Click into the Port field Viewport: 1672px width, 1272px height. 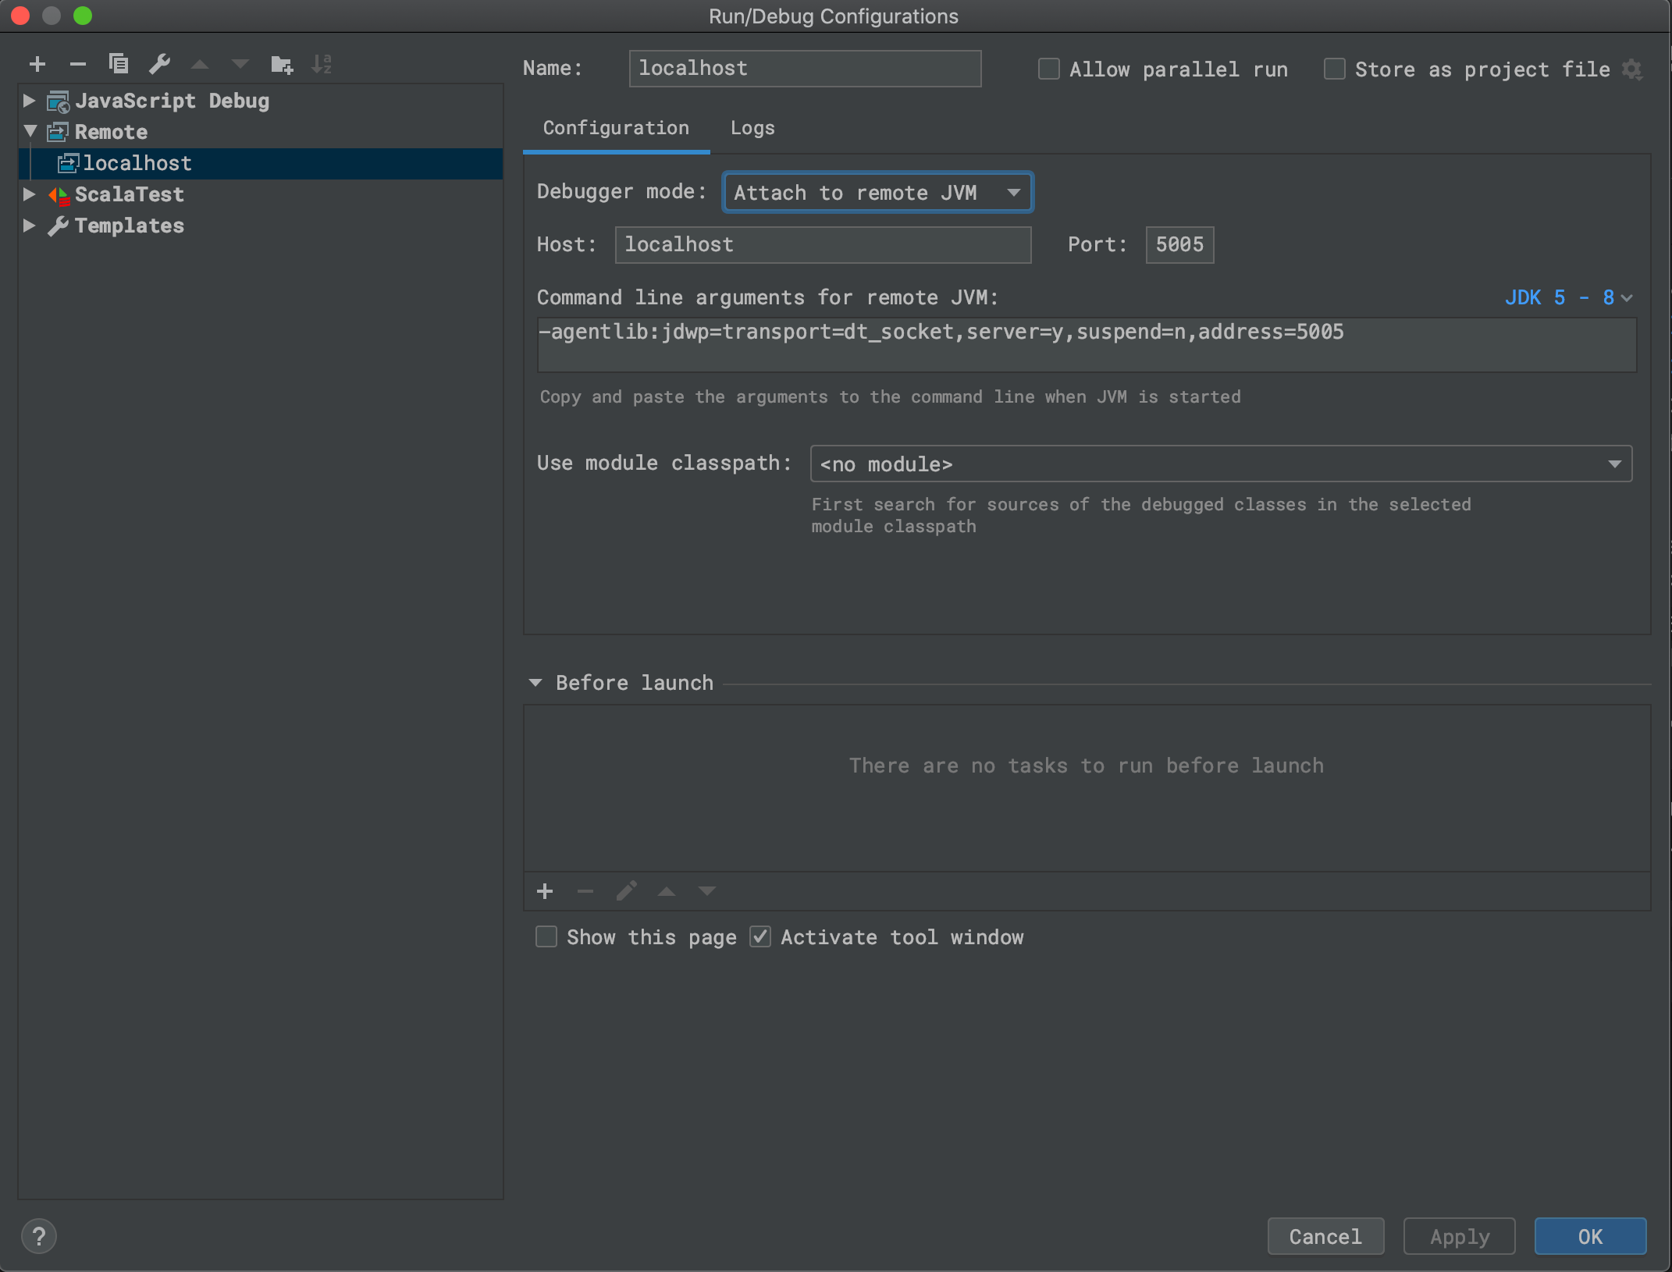pyautogui.click(x=1179, y=244)
